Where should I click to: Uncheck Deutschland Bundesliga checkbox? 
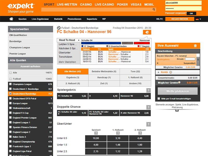pos(10,94)
